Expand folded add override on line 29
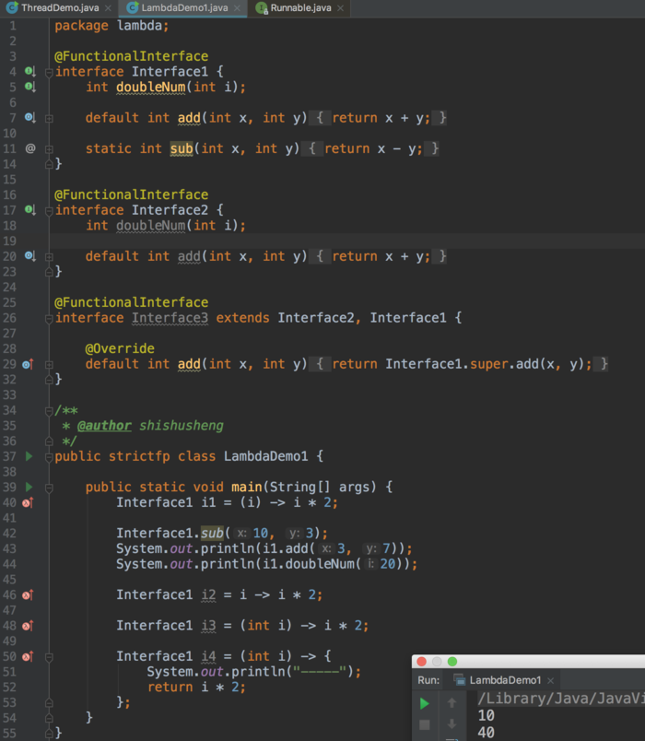 pyautogui.click(x=49, y=365)
